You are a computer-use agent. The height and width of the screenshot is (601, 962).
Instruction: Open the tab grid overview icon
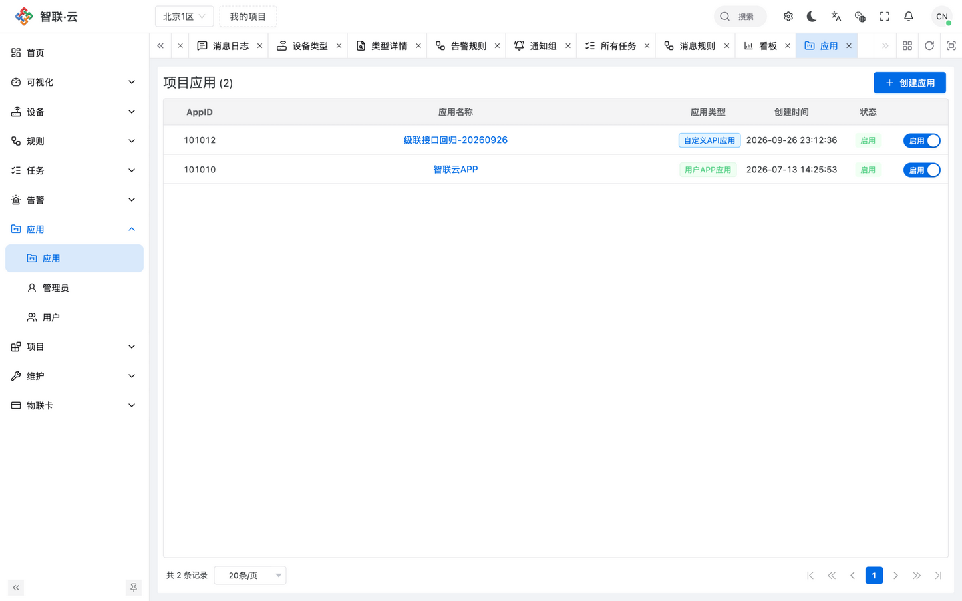907,46
